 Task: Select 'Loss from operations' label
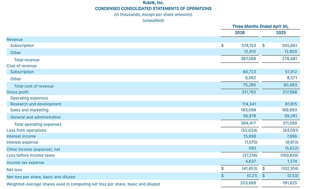coord(26,130)
